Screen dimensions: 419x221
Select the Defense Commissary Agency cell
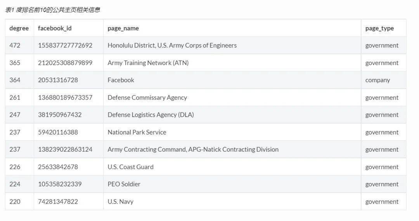pyautogui.click(x=147, y=97)
